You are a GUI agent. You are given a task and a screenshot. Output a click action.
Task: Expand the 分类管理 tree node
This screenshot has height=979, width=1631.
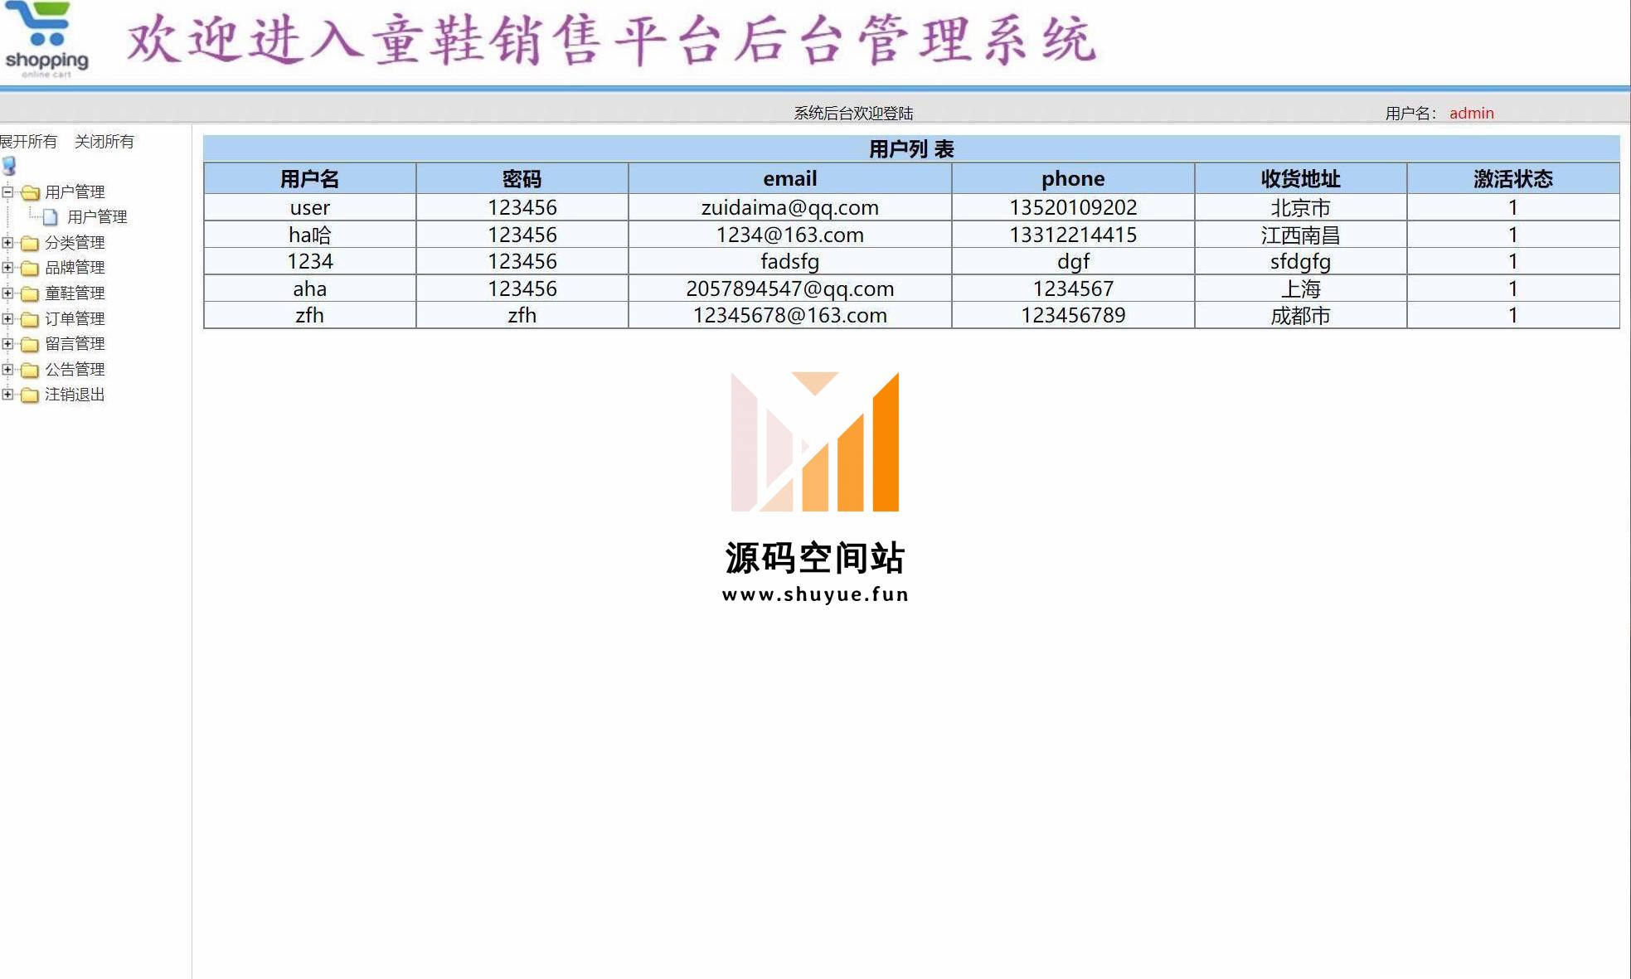pyautogui.click(x=7, y=242)
